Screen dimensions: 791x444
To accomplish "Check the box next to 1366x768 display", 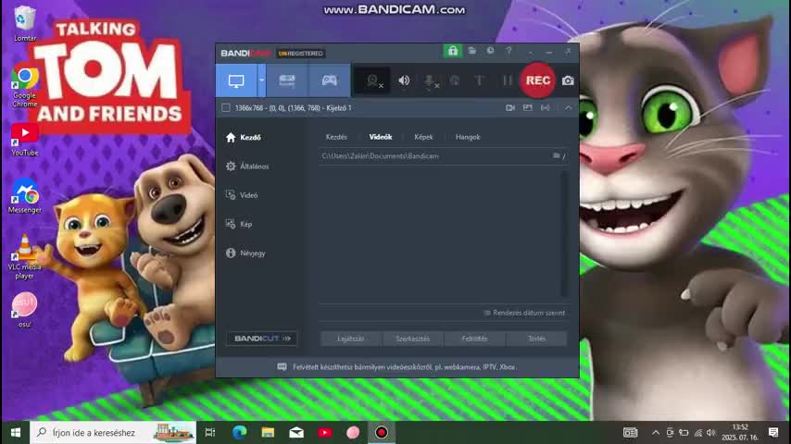I will pos(226,108).
